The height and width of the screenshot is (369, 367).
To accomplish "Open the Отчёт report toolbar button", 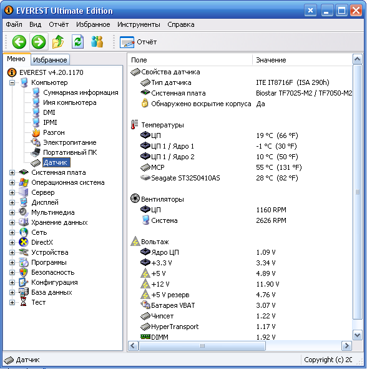I will pyautogui.click(x=139, y=42).
